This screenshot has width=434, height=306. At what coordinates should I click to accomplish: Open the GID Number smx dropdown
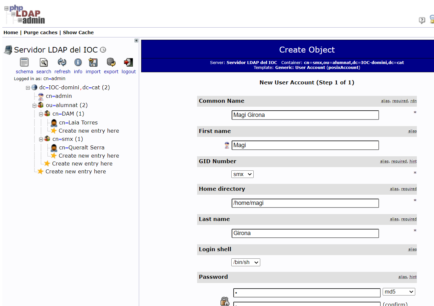point(242,174)
